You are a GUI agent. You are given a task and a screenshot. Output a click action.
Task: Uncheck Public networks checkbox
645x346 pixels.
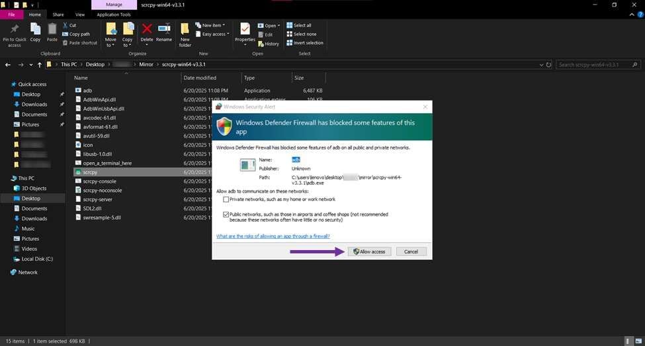[226, 214]
